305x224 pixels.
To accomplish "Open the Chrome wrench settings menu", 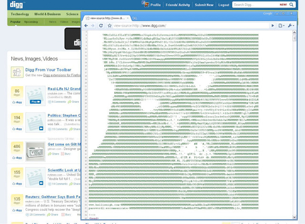I will pyautogui.click(x=291, y=26).
